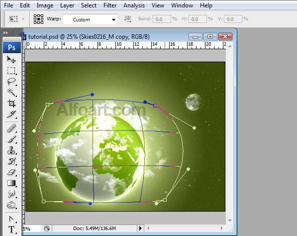The image size is (297, 236).
Task: Select the Healing Brush tool
Action: tap(11, 128)
